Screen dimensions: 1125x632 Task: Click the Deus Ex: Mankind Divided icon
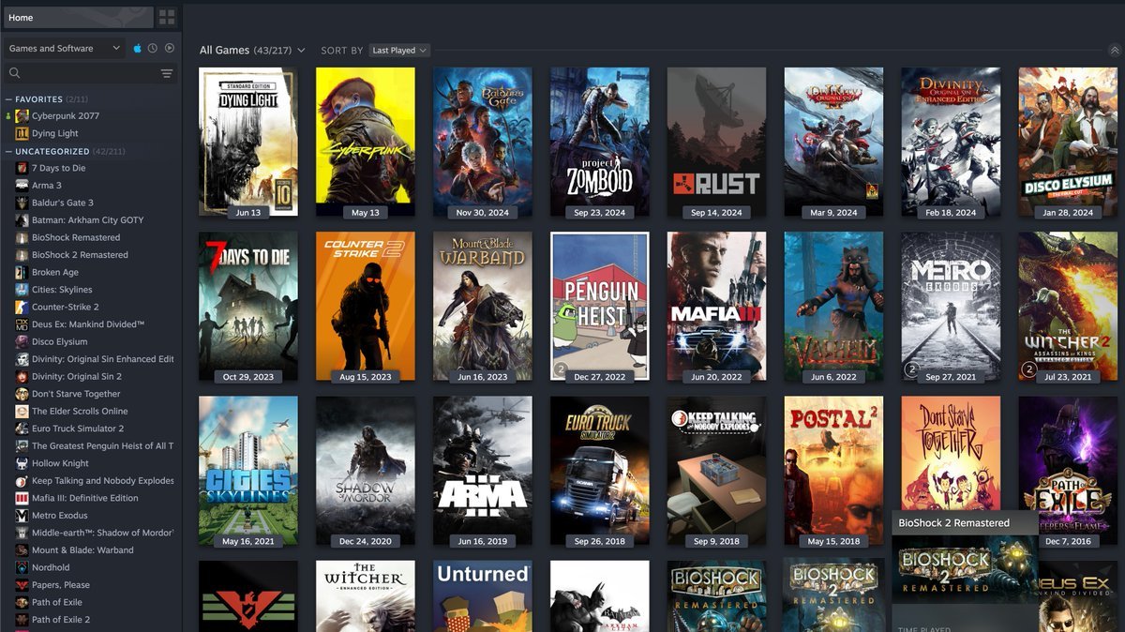(x=22, y=324)
